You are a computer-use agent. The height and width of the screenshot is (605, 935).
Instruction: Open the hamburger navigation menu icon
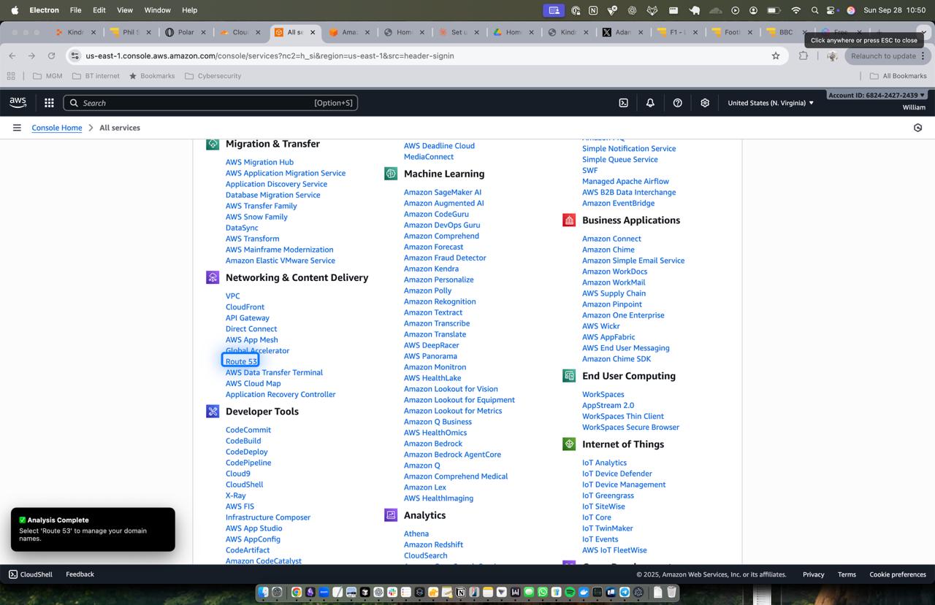(x=17, y=128)
